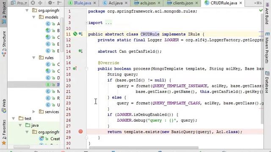Open the Project panel settings gear
Screen dimensions: 271x152
pyautogui.click(x=51, y=3)
